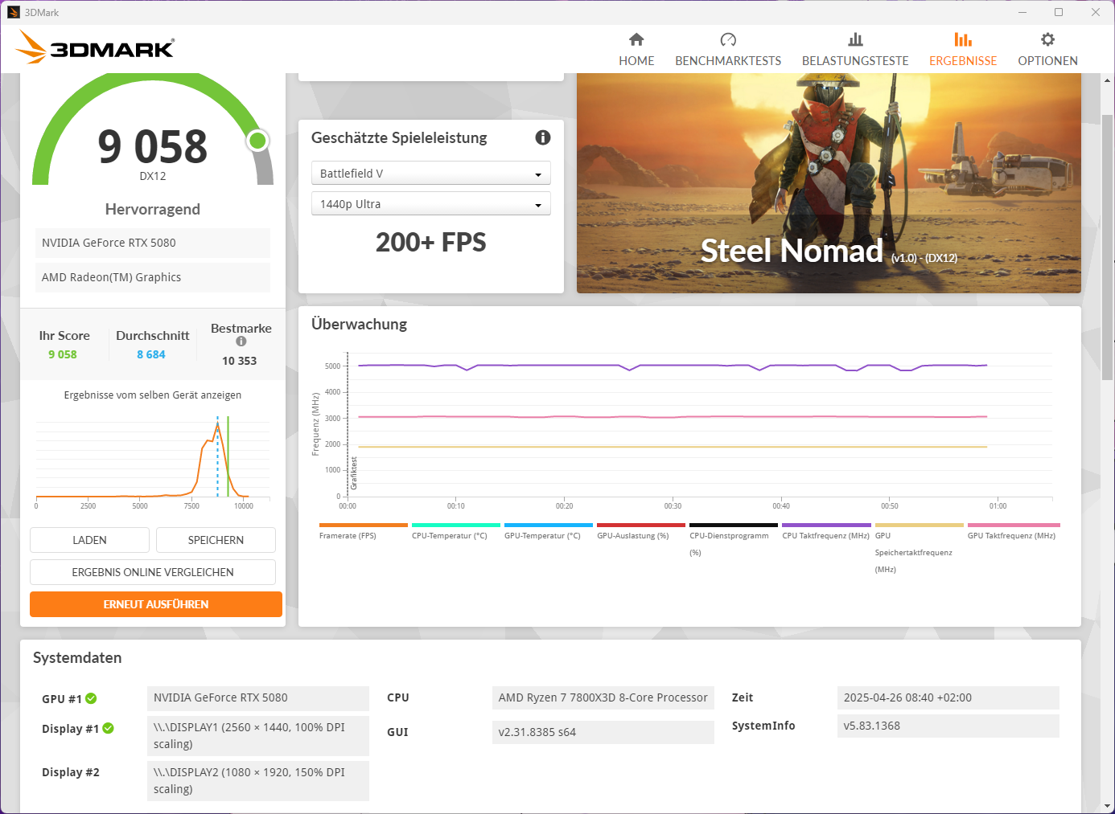Click scrollbar up arrow
Screen dimensions: 1115x814
tap(1107, 80)
